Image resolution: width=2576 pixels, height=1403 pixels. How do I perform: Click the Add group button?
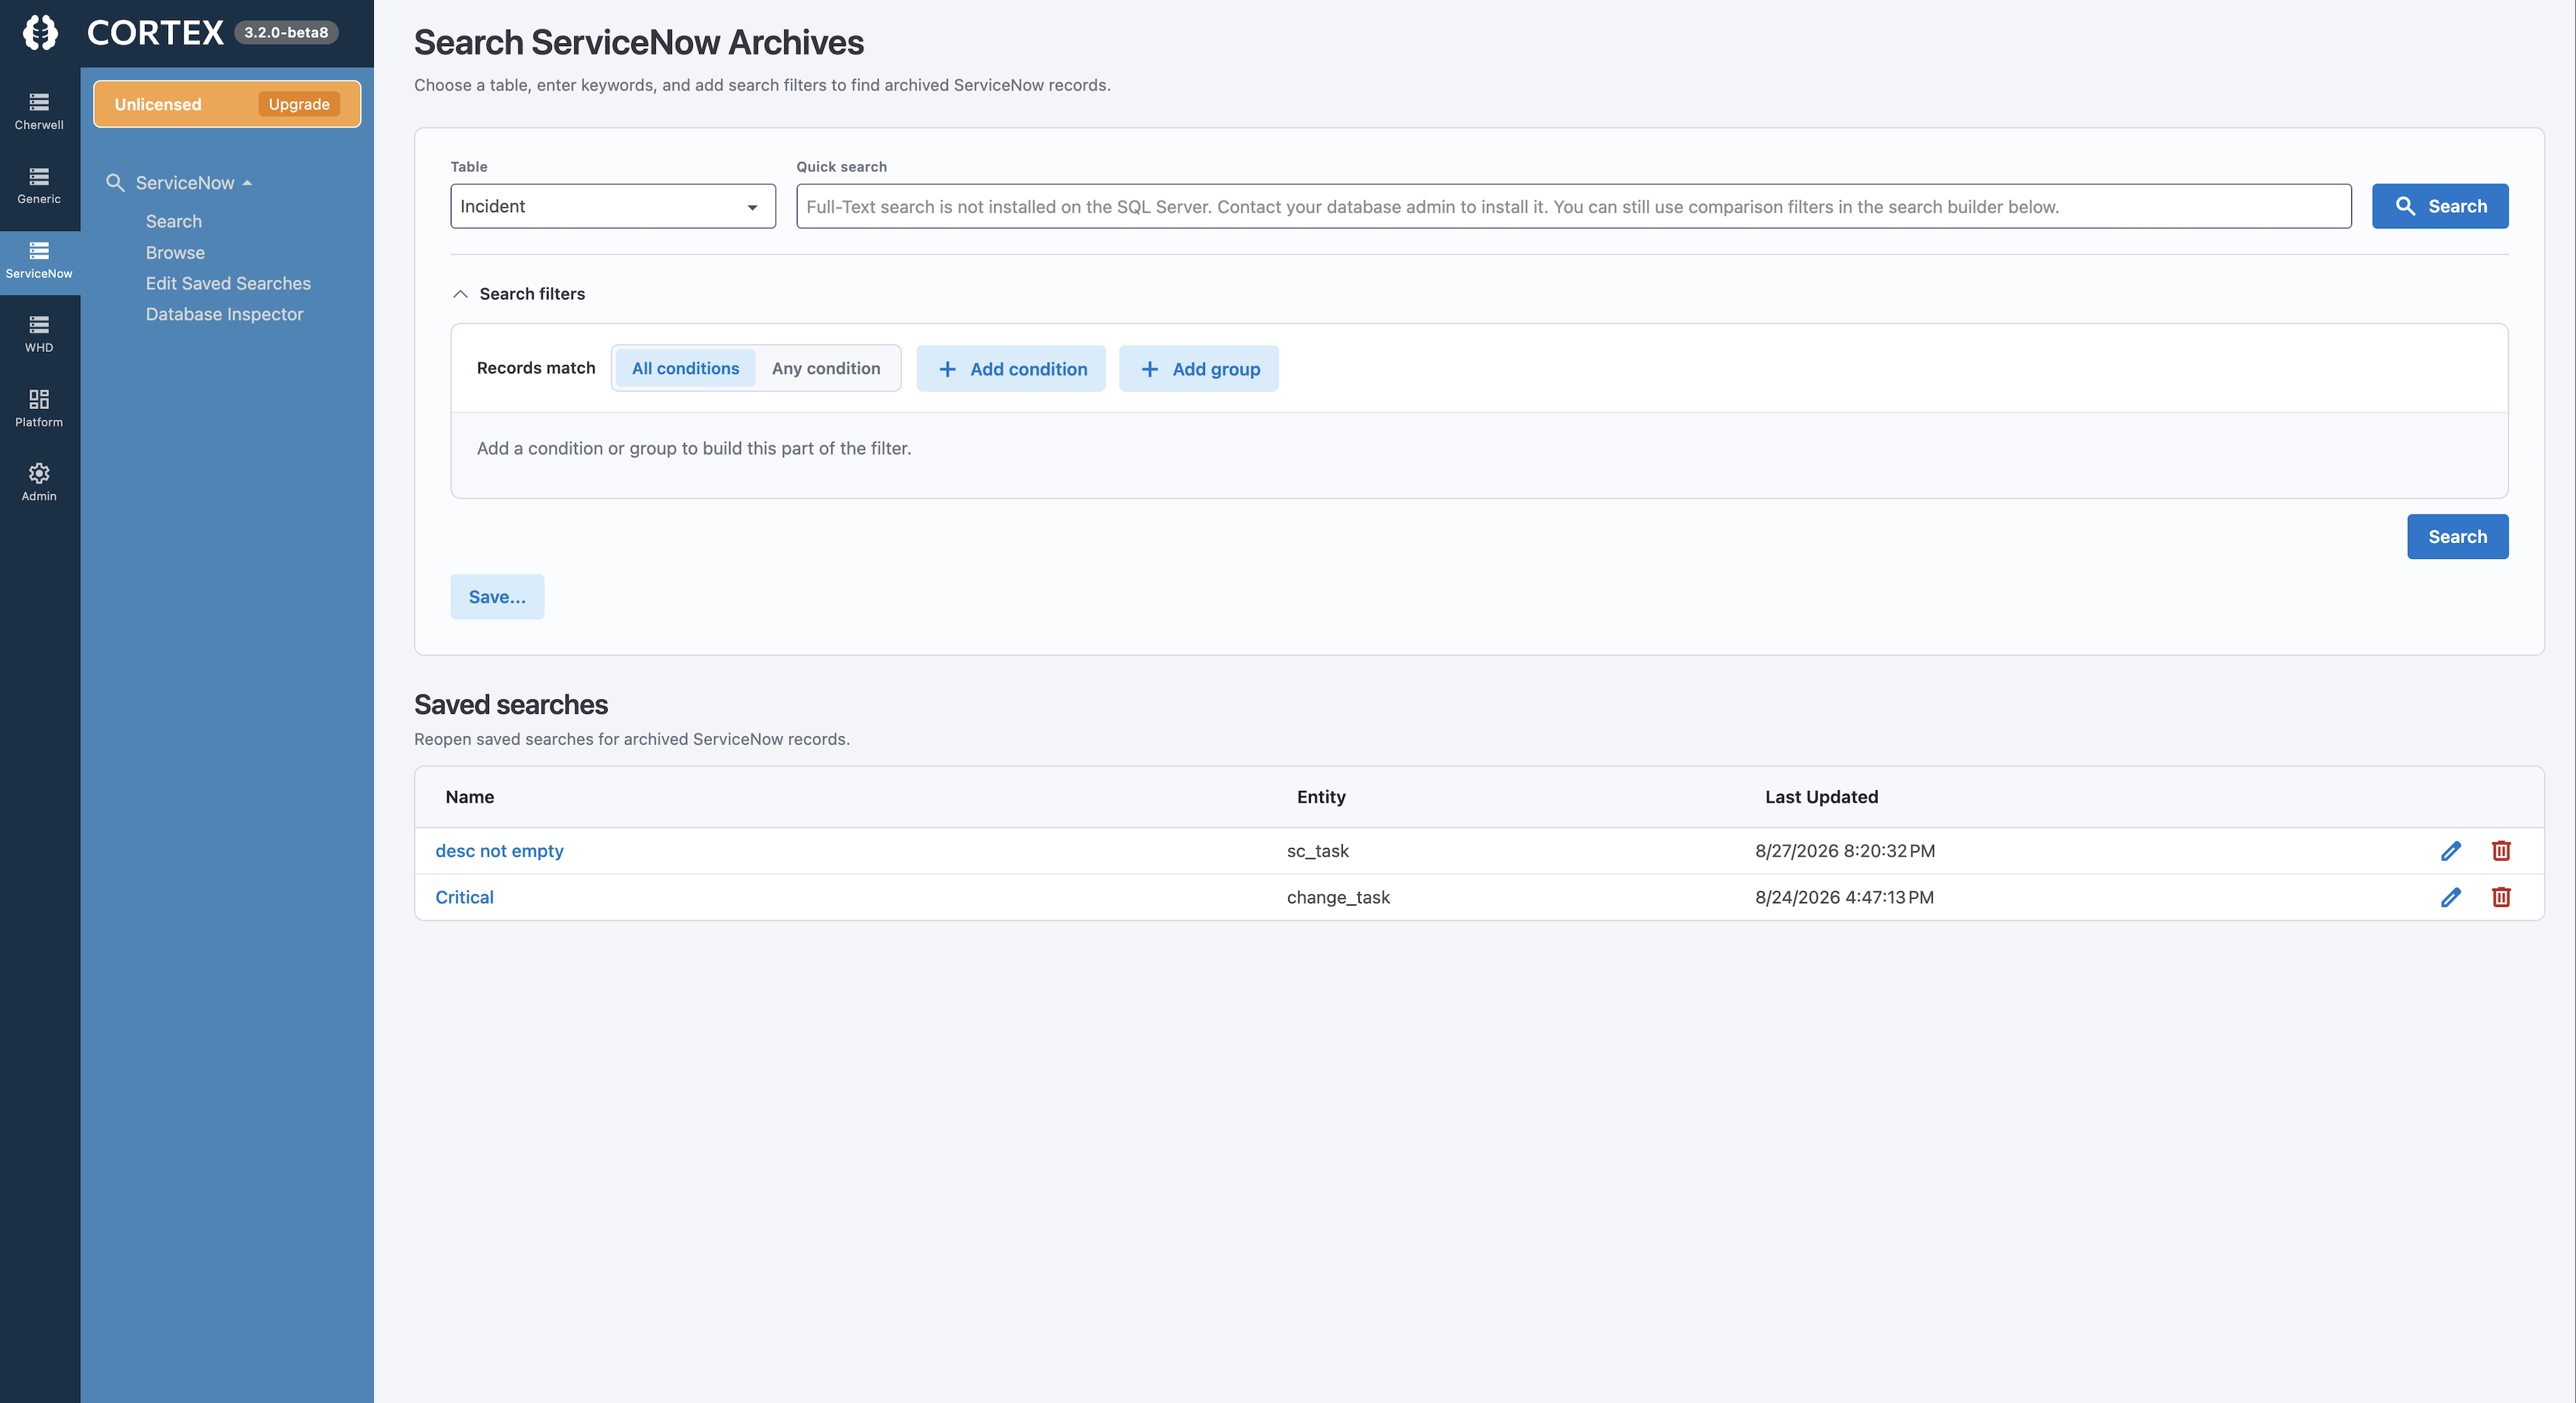click(1198, 369)
